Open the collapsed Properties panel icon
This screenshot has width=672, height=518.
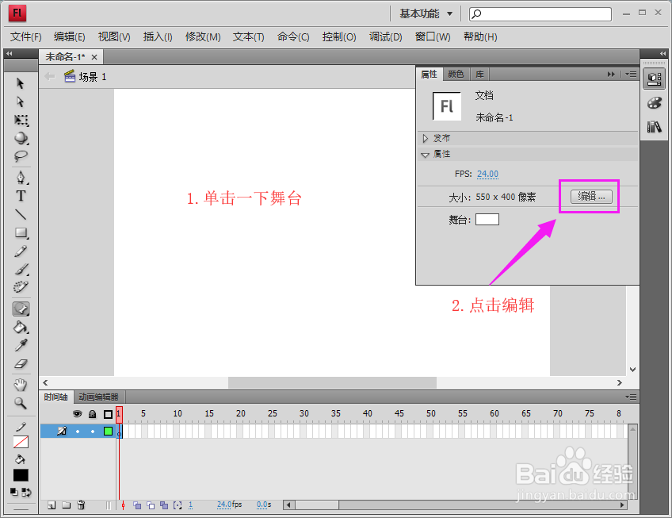654,79
